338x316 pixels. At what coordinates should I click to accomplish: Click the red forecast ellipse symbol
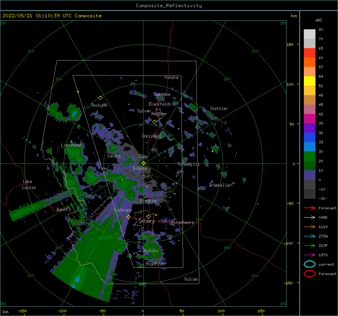pyautogui.click(x=309, y=274)
